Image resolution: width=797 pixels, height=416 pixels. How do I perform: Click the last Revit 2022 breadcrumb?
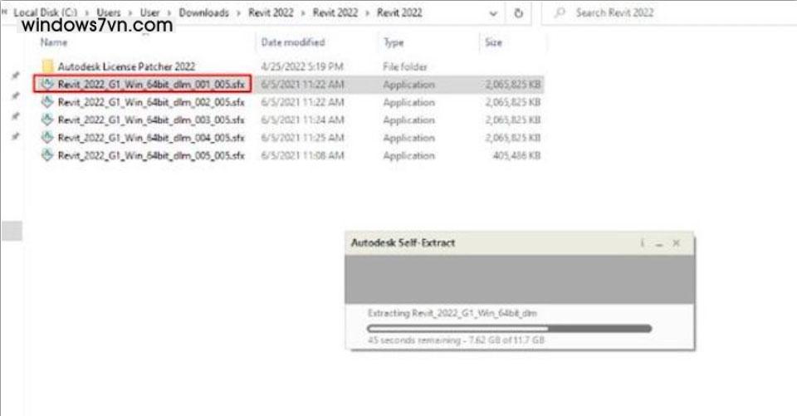[399, 12]
